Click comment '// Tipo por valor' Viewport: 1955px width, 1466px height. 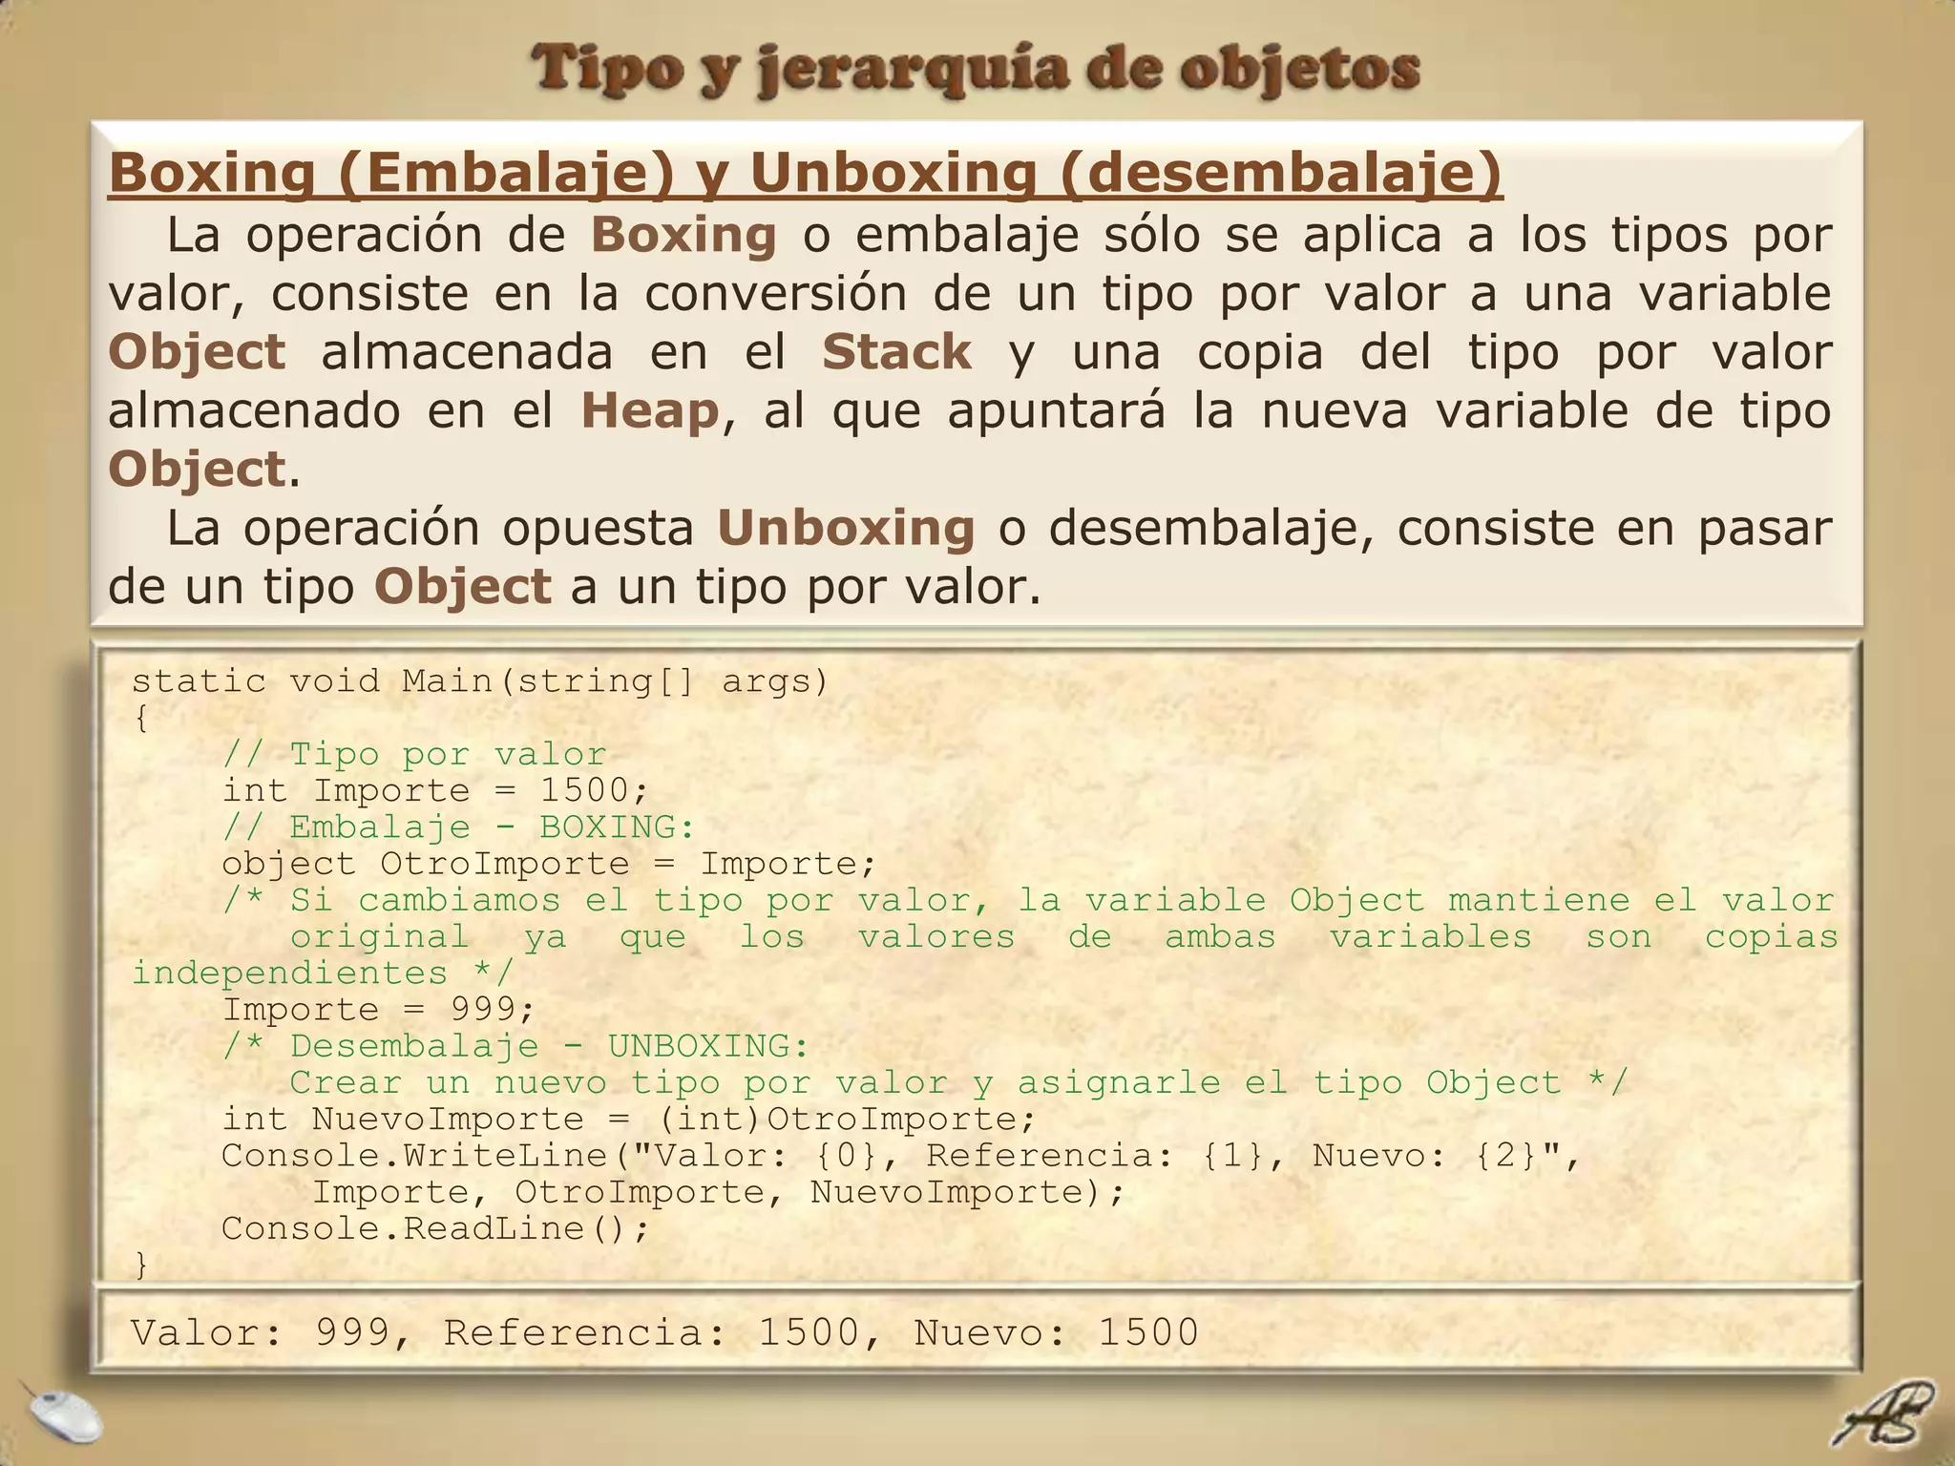[x=414, y=754]
